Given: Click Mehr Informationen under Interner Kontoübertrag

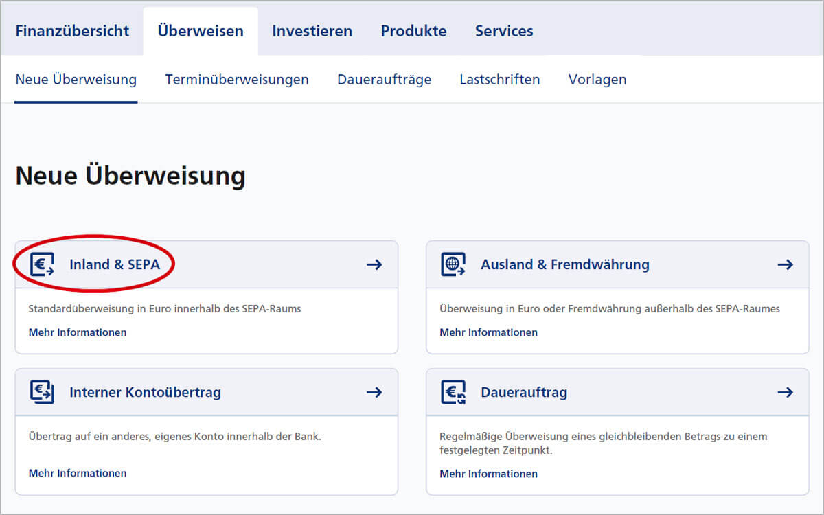Looking at the screenshot, I should 77,472.
